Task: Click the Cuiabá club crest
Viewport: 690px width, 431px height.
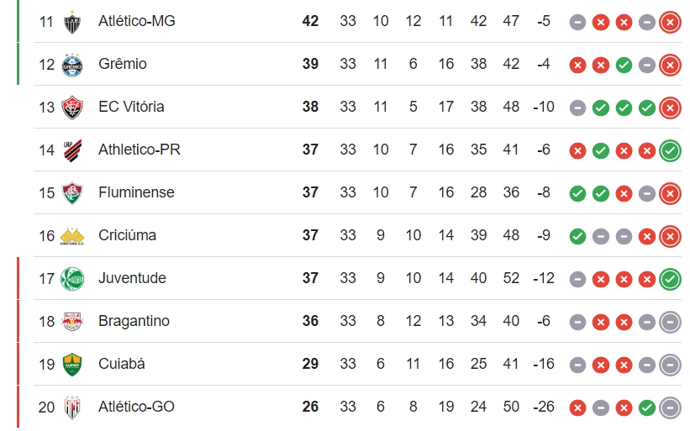Action: pyautogui.click(x=72, y=364)
